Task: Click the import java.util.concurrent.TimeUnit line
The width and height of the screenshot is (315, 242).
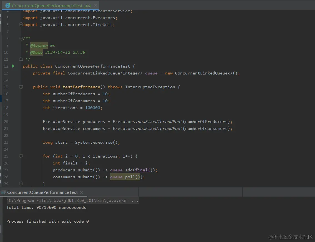Action: (x=69, y=25)
